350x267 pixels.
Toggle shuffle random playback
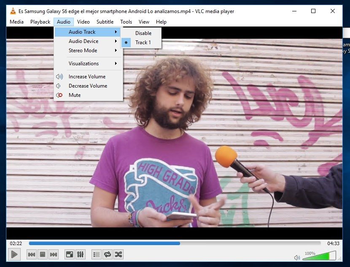tap(118, 254)
